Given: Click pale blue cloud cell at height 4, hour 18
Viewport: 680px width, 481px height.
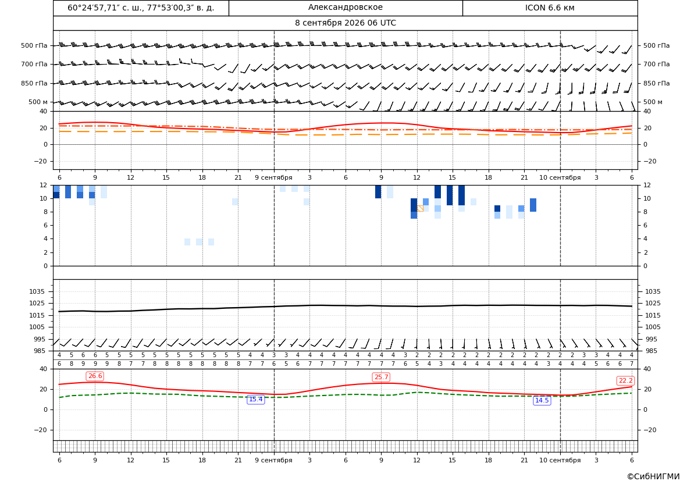Looking at the screenshot, I should (x=199, y=242).
